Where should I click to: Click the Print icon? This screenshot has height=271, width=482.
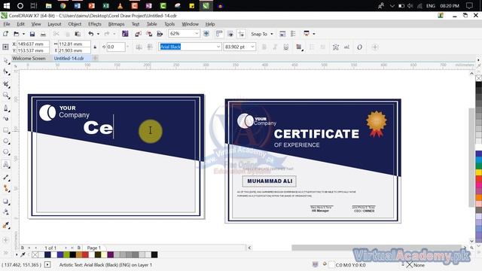point(43,34)
